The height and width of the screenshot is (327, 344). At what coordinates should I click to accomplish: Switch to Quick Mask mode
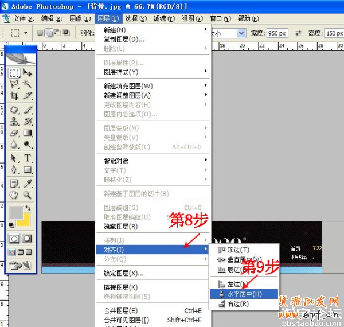point(27,238)
